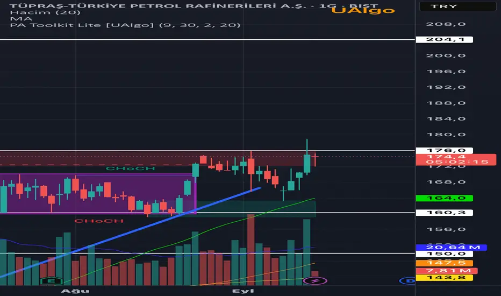Viewport: 501px width, 296px height.
Task: Click the orange 147,5 price label
Action: tap(445, 263)
